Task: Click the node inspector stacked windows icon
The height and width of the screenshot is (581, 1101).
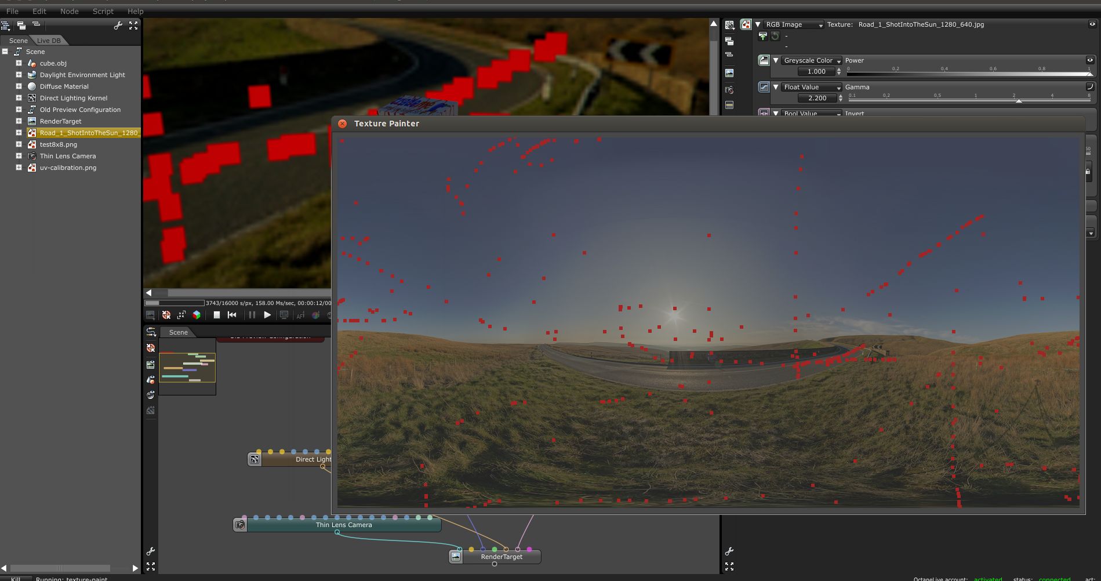Action: (x=729, y=41)
